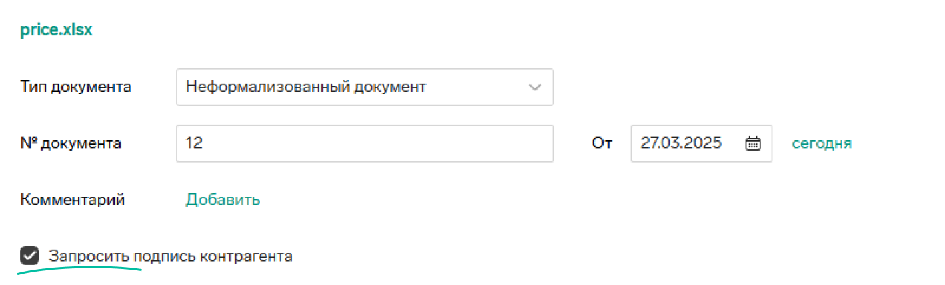Click the "Тип документа" field label
Image resolution: width=945 pixels, height=285 pixels.
point(76,87)
